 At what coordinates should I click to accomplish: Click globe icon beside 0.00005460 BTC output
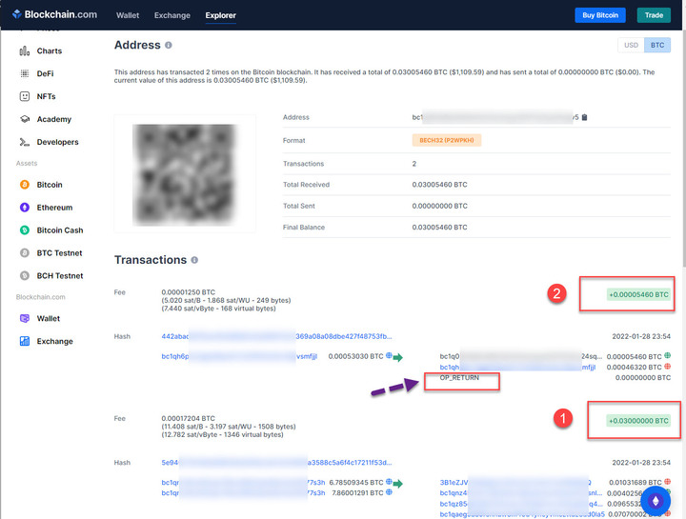667,355
